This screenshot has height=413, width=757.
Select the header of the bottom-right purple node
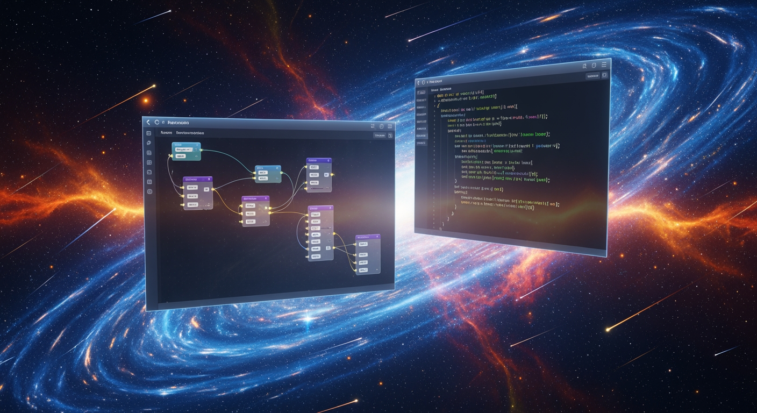pyautogui.click(x=368, y=237)
